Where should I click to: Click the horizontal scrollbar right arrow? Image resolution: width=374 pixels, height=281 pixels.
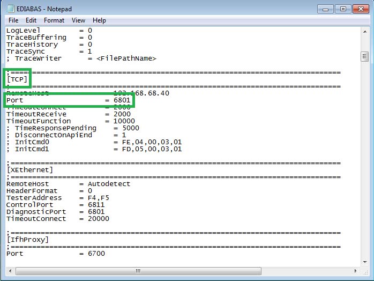(355, 271)
